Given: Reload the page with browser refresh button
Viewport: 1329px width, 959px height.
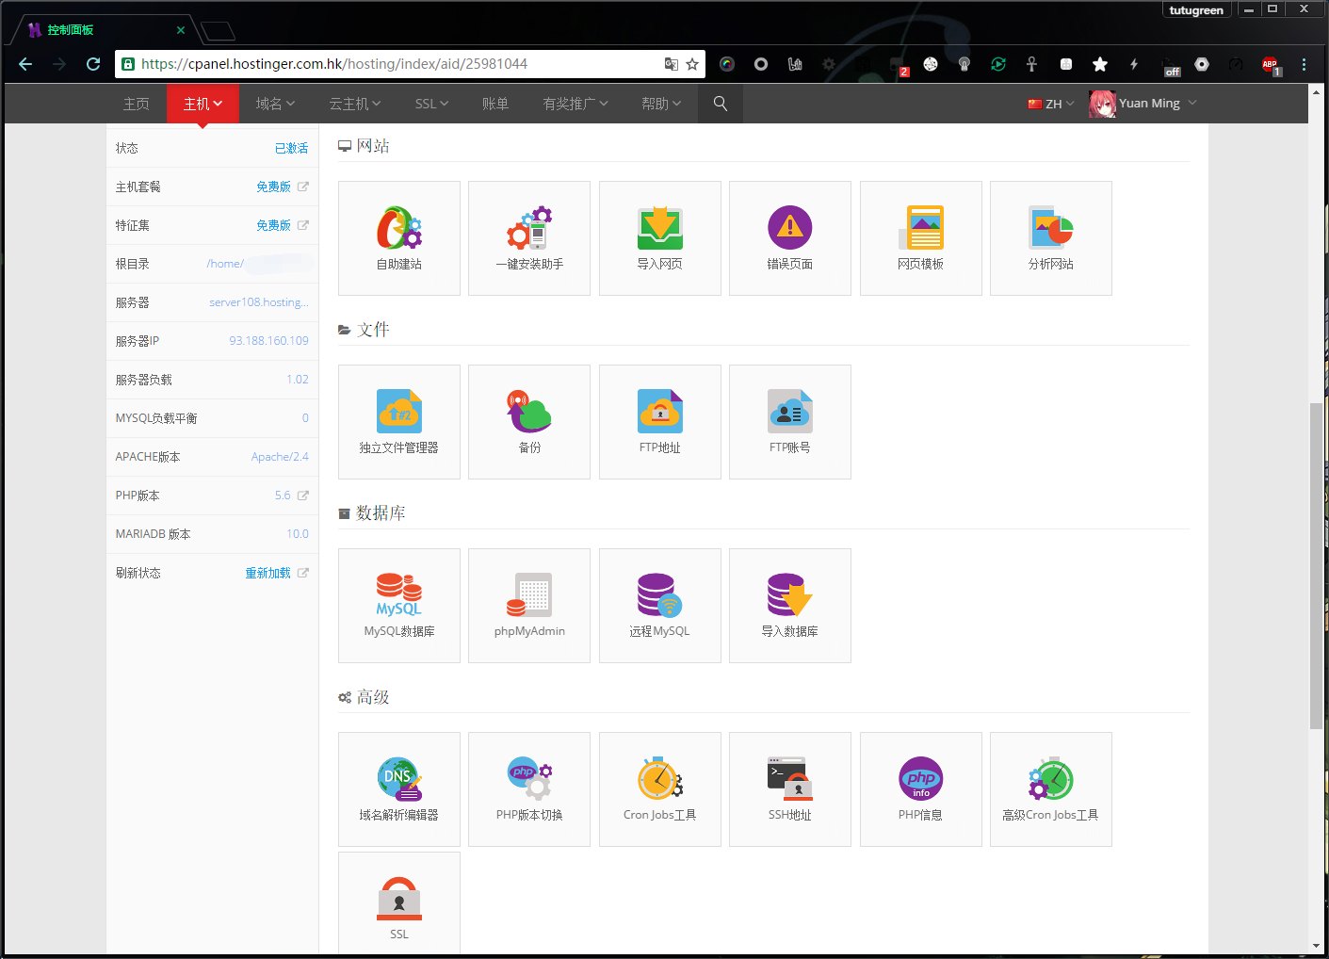Looking at the screenshot, I should (x=93, y=64).
